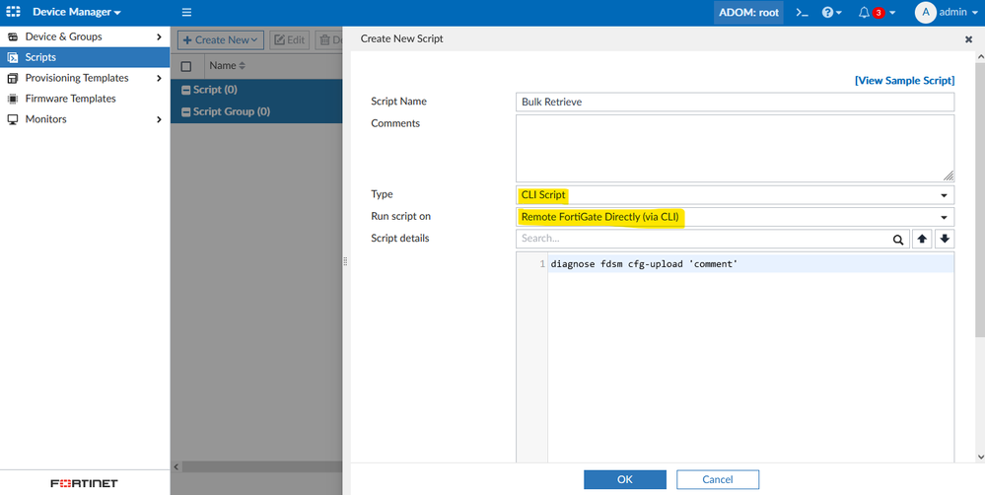985x495 pixels.
Task: Click into the Comments text area
Action: coord(735,148)
